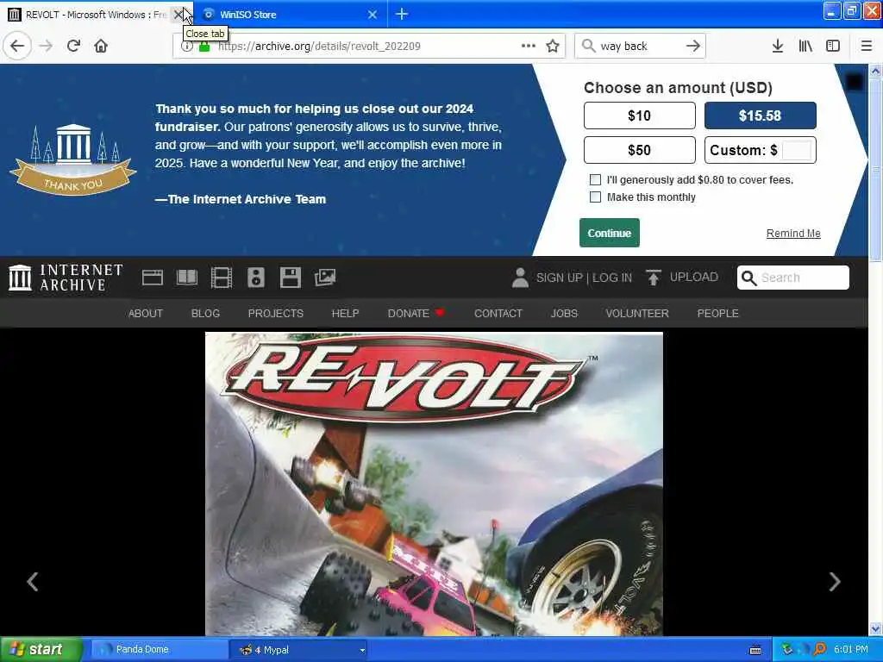The height and width of the screenshot is (662, 883).
Task: Open the Library bookshelf icon
Action: (x=805, y=47)
